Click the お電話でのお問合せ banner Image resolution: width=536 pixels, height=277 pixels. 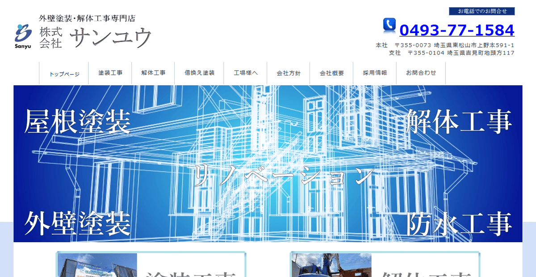[482, 11]
